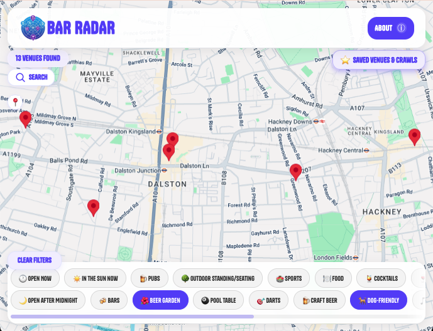433x331 pixels.
Task: Toggle the Craft Beer filter
Action: (319, 300)
